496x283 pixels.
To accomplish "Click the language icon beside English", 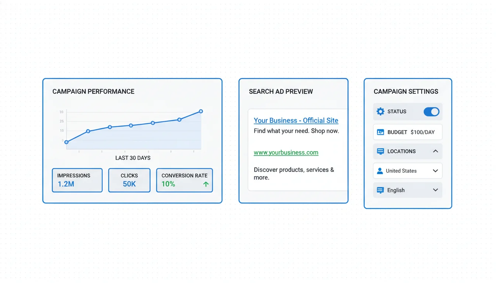I will (x=380, y=190).
